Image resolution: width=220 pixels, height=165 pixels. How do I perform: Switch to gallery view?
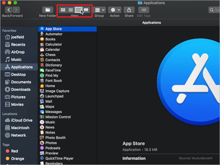[86, 10]
